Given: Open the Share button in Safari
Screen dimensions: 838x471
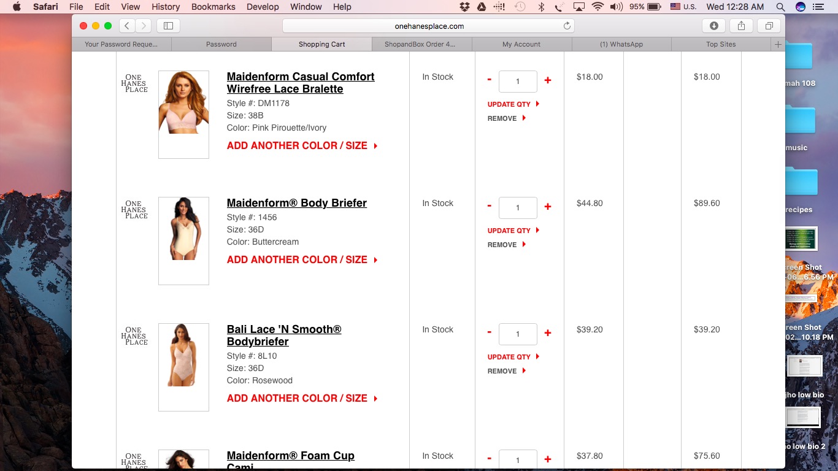Looking at the screenshot, I should click(741, 26).
